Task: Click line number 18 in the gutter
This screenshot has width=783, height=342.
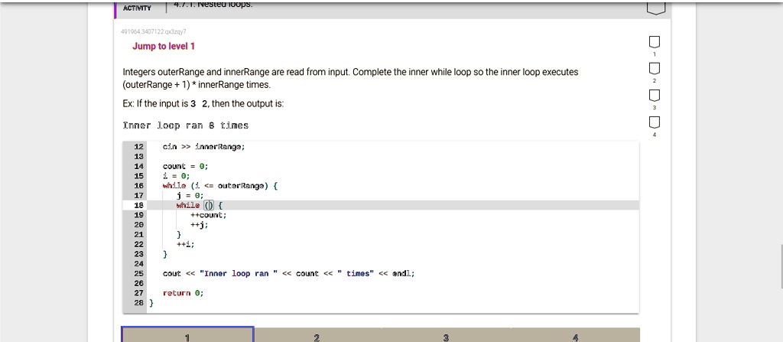Action: tap(138, 205)
